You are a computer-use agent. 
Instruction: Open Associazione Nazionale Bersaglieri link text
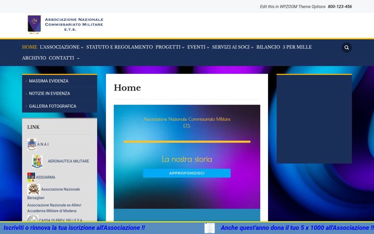(54, 193)
